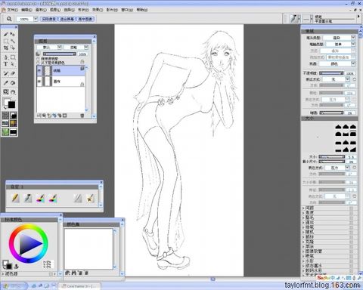Select the Rectangular Selection tool

(6, 41)
